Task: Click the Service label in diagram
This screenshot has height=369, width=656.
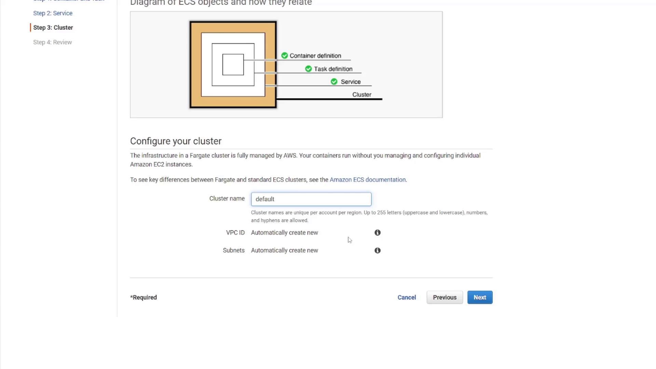Action: 351,82
